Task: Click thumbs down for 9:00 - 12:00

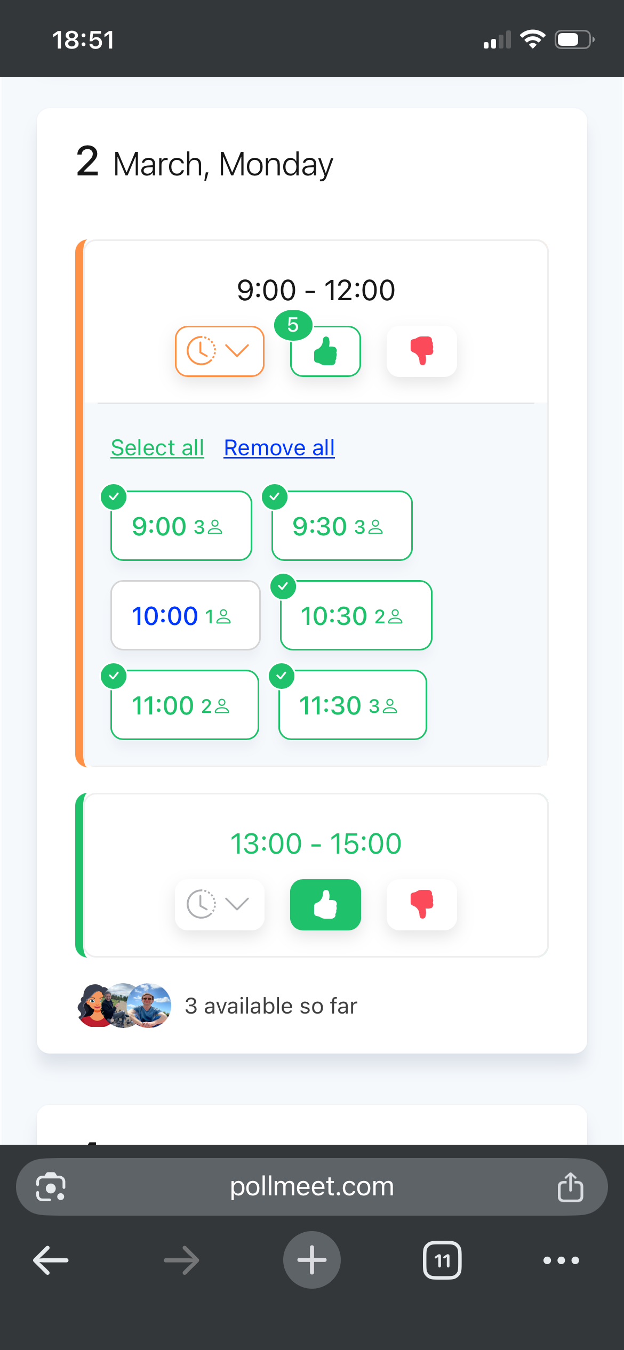Action: click(x=421, y=351)
